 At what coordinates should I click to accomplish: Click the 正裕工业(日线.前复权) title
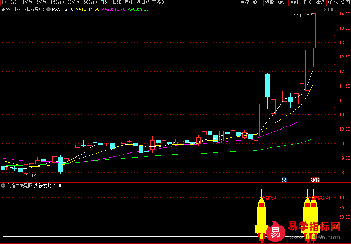(x=23, y=9)
